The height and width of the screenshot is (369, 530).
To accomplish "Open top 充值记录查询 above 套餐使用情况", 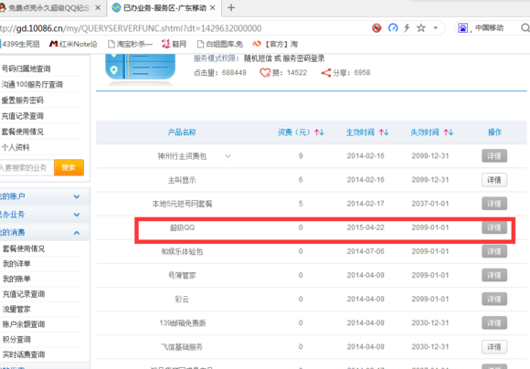I will coord(22,116).
